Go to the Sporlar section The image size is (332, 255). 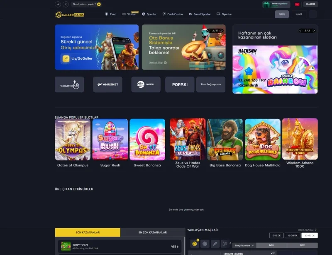149,14
